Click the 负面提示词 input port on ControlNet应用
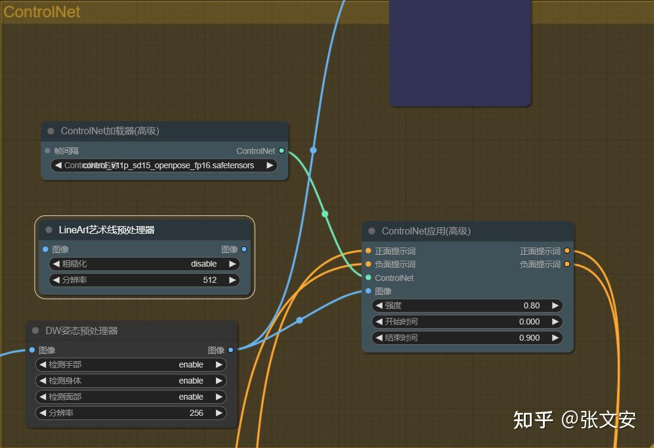Screen dimensions: 654x448 coord(369,264)
